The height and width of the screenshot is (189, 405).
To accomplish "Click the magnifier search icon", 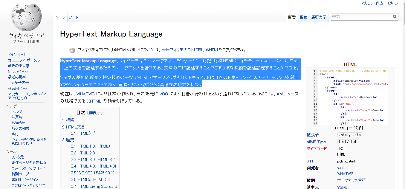I will click(x=395, y=17).
